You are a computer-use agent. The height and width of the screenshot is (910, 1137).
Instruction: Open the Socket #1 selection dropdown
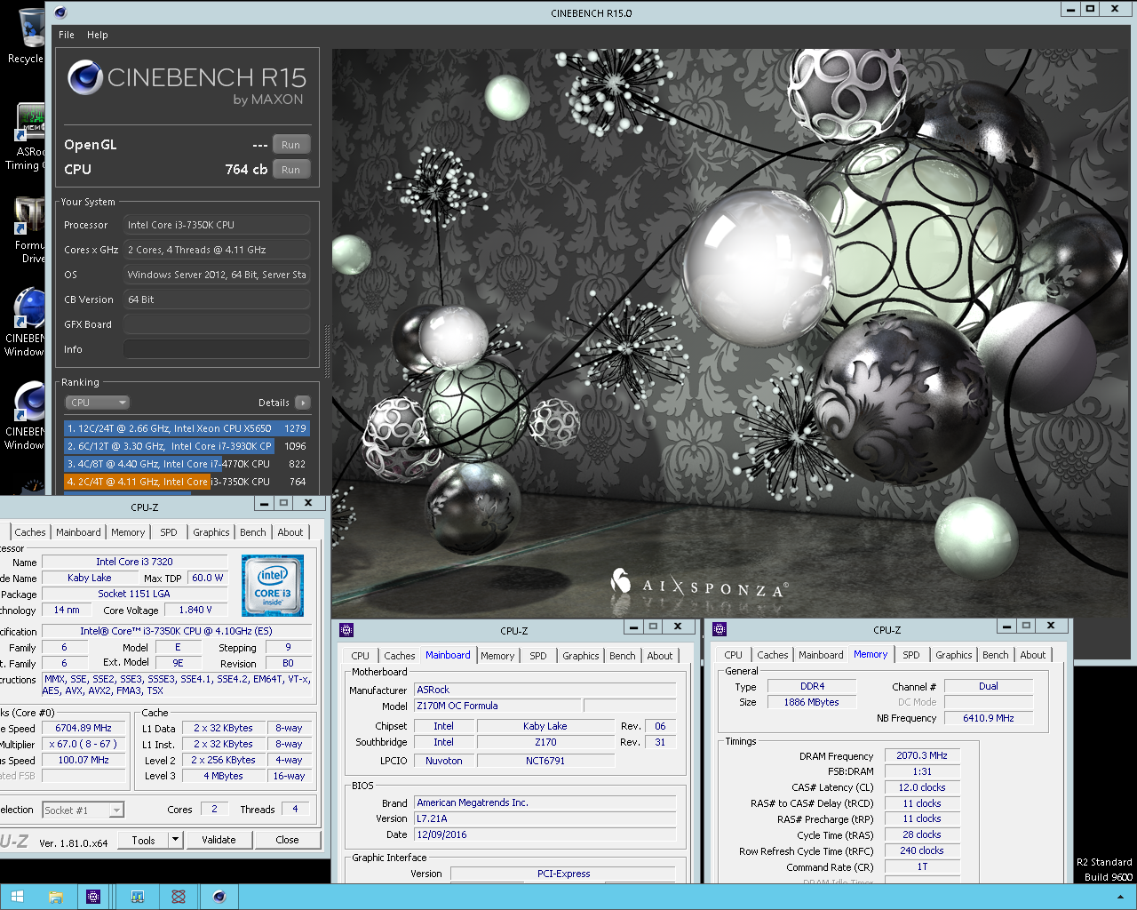(x=83, y=810)
